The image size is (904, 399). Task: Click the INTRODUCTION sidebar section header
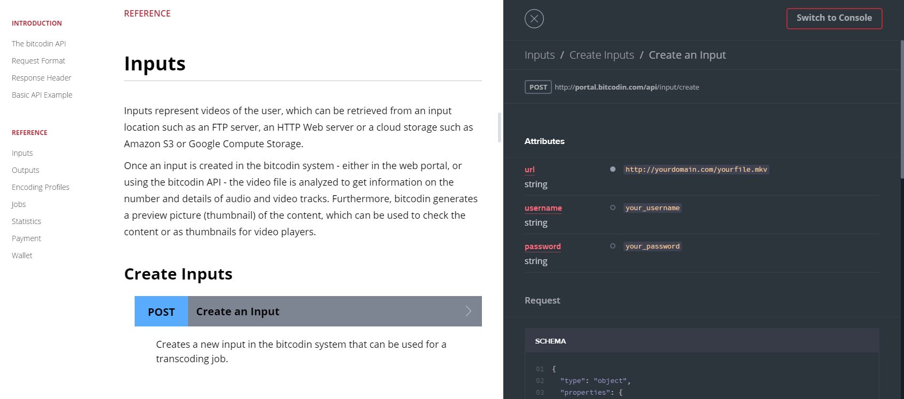tap(37, 23)
